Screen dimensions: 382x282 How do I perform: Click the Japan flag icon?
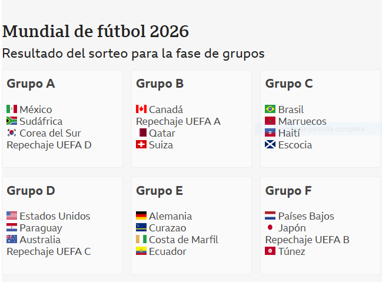(x=270, y=228)
